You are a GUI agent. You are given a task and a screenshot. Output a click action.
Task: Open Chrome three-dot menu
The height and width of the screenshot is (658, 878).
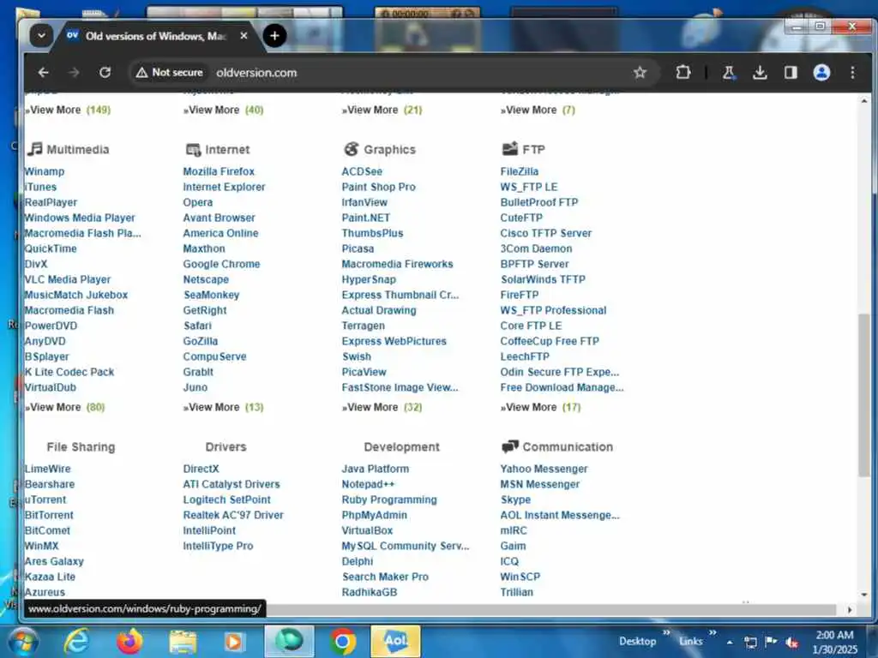click(852, 72)
